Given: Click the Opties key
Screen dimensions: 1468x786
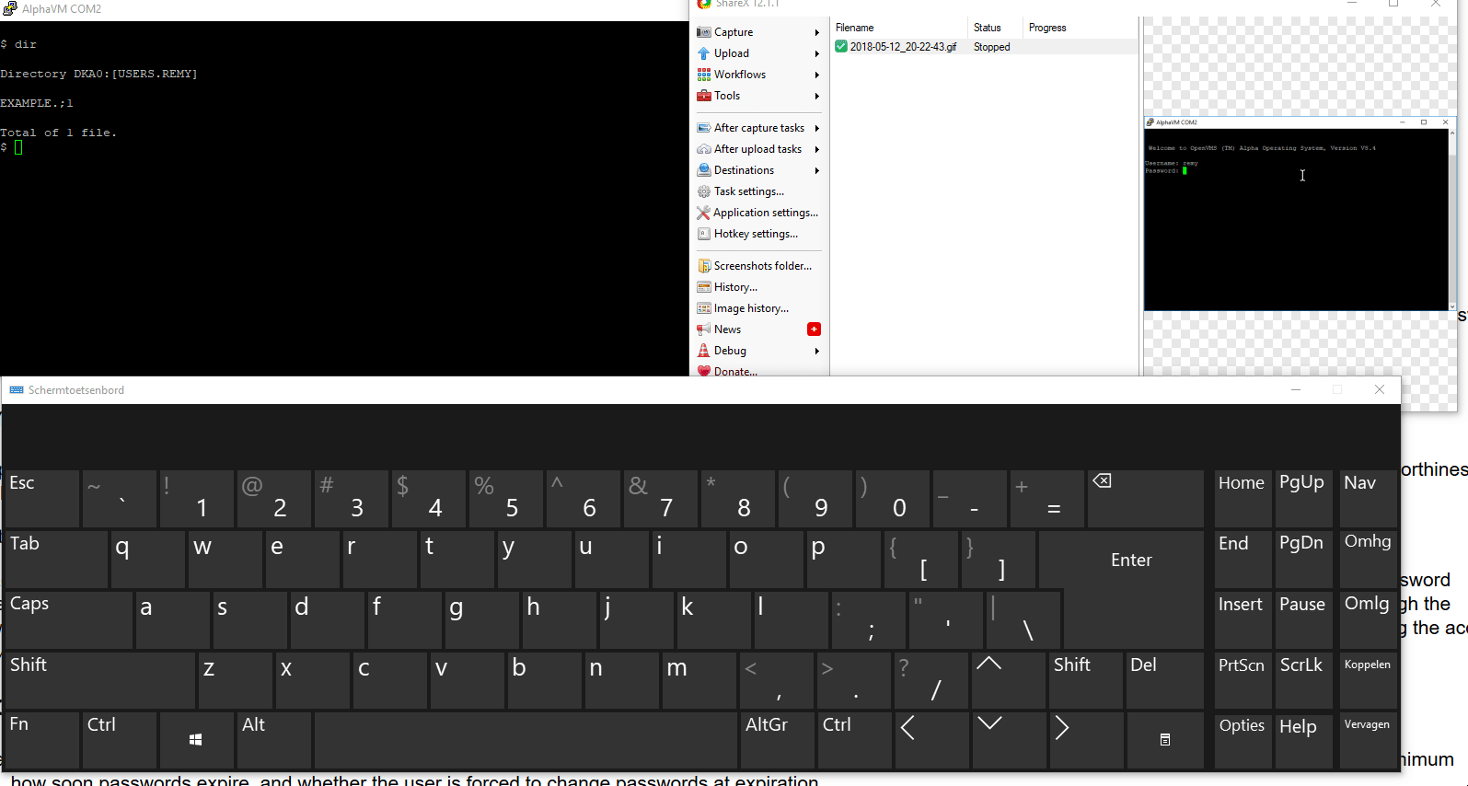Looking at the screenshot, I should pos(1242,739).
